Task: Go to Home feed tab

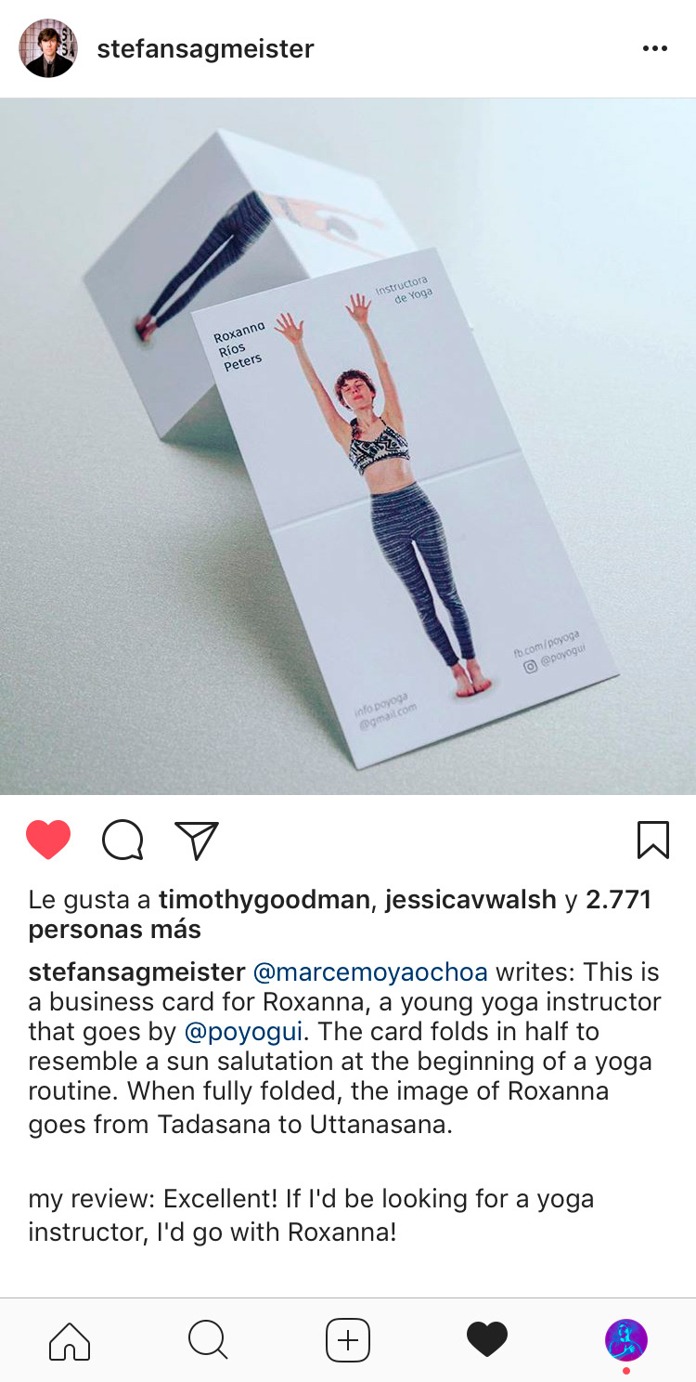Action: coord(70,1341)
